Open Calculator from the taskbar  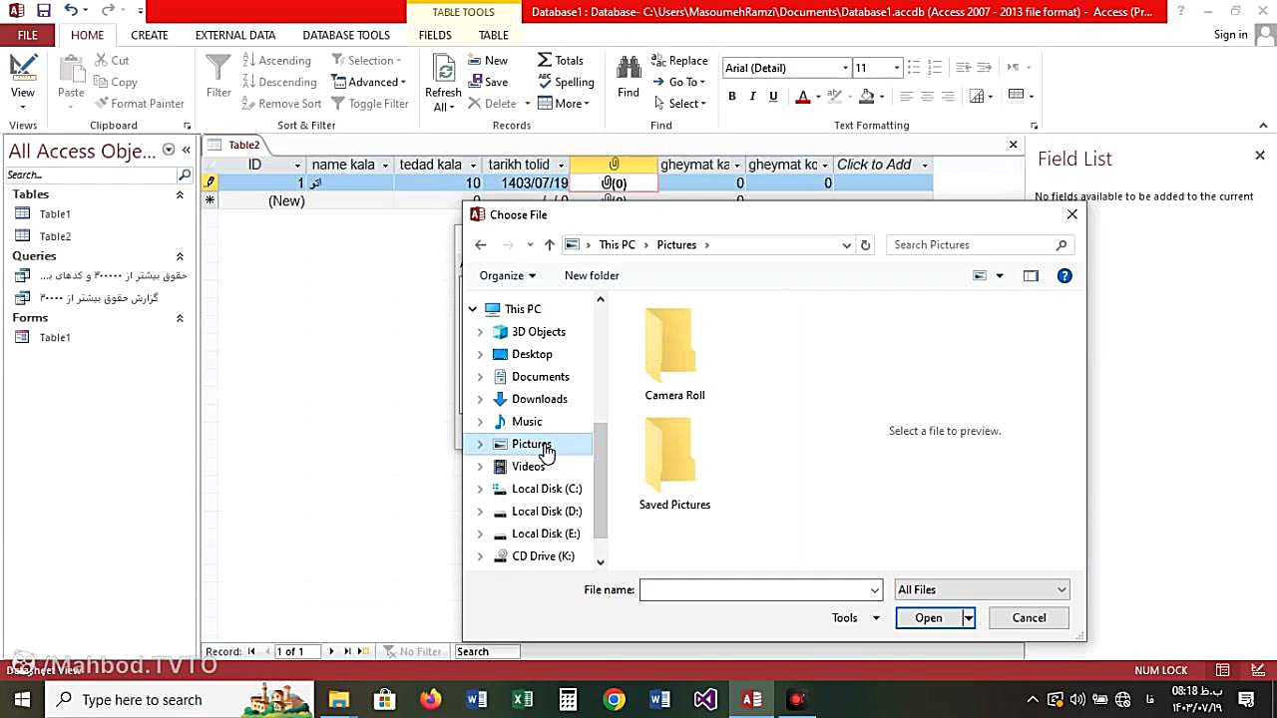(568, 699)
